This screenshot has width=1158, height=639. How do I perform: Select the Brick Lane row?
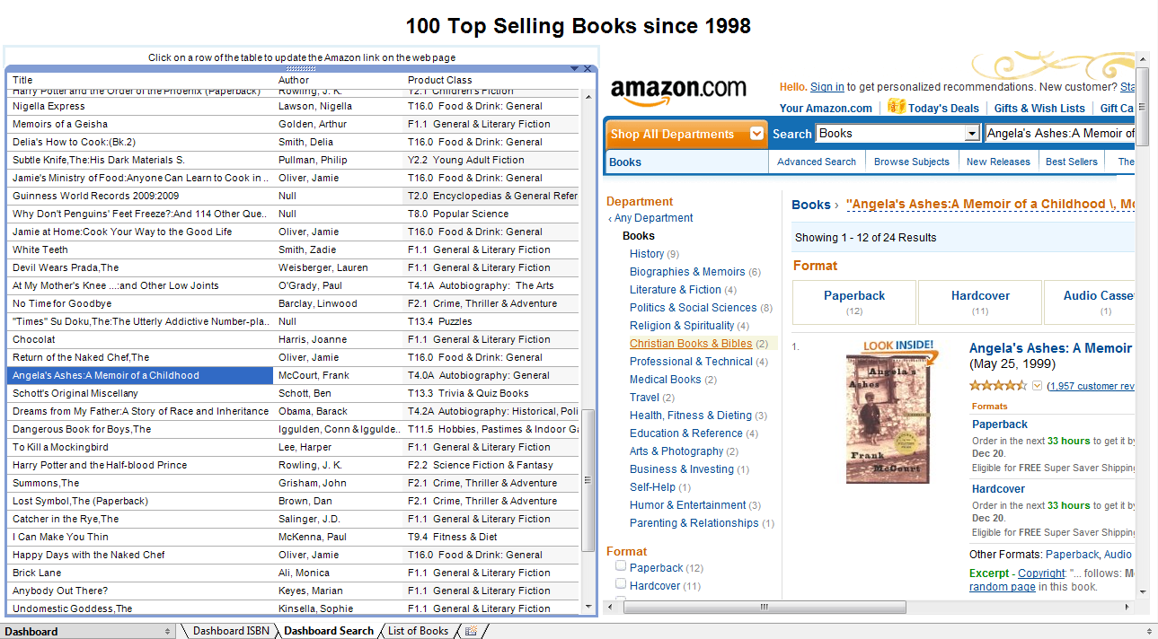pyautogui.click(x=293, y=573)
